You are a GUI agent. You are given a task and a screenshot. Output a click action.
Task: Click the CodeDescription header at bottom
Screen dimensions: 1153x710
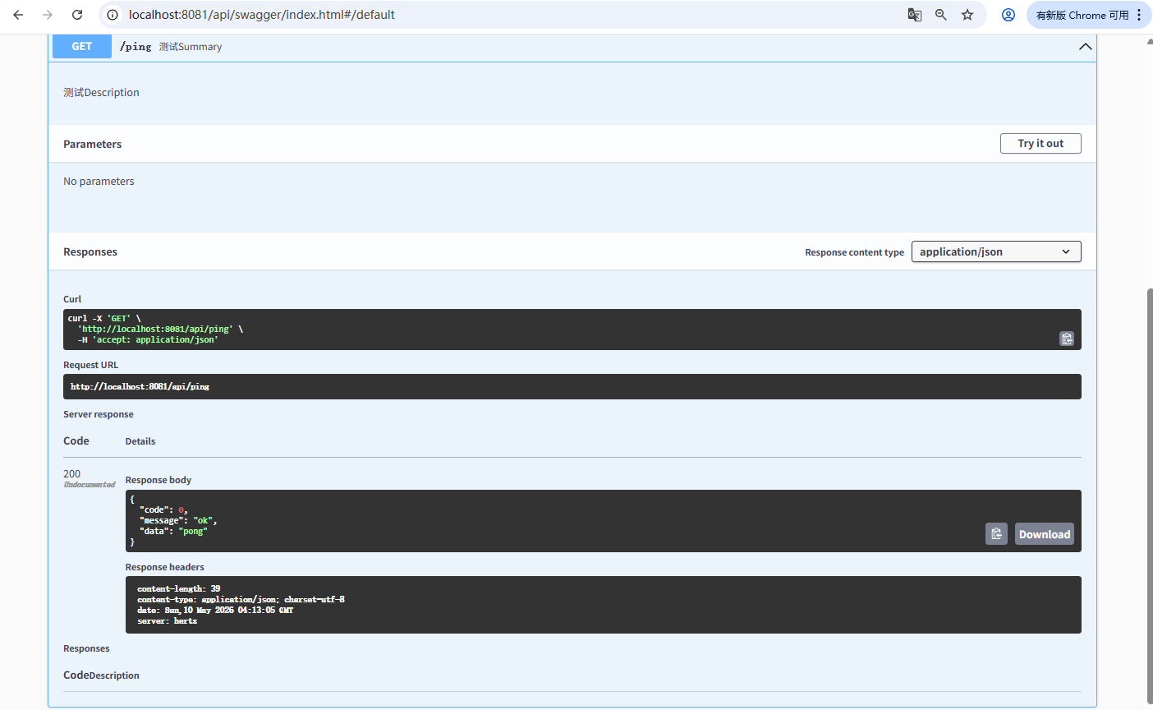[101, 675]
